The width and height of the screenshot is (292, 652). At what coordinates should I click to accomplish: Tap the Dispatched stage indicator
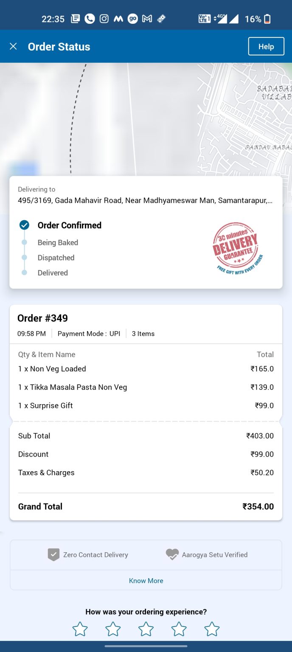[x=25, y=257]
